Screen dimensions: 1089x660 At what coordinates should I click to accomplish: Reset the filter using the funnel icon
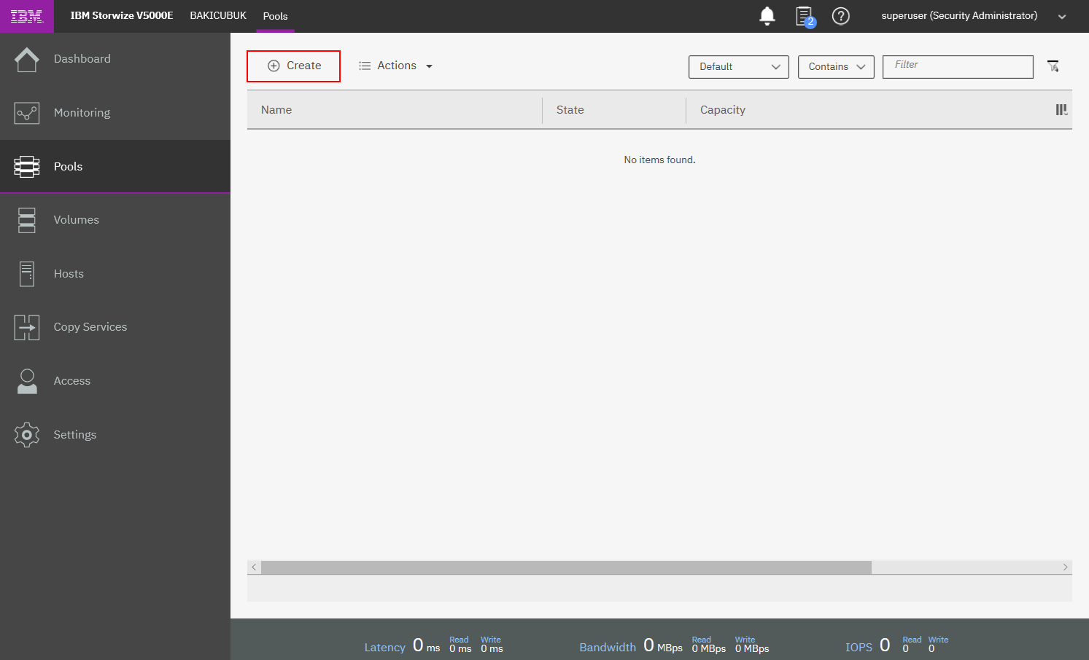click(1053, 66)
